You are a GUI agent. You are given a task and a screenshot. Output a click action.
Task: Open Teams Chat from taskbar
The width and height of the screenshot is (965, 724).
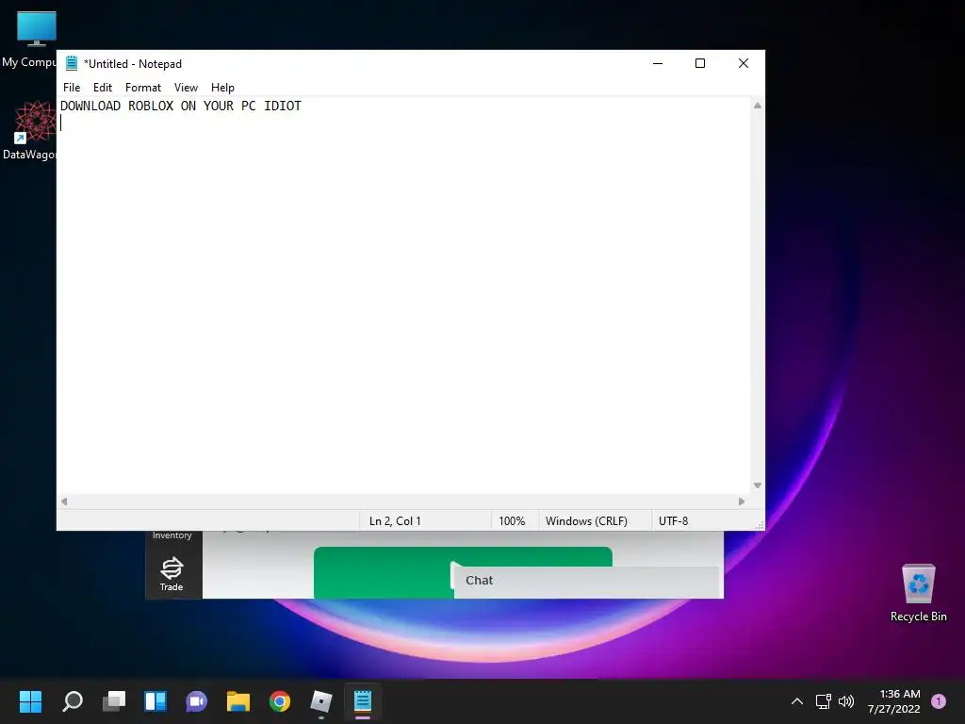196,701
